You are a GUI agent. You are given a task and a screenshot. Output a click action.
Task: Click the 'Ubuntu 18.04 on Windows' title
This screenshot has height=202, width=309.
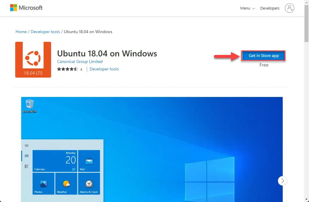pyautogui.click(x=107, y=53)
